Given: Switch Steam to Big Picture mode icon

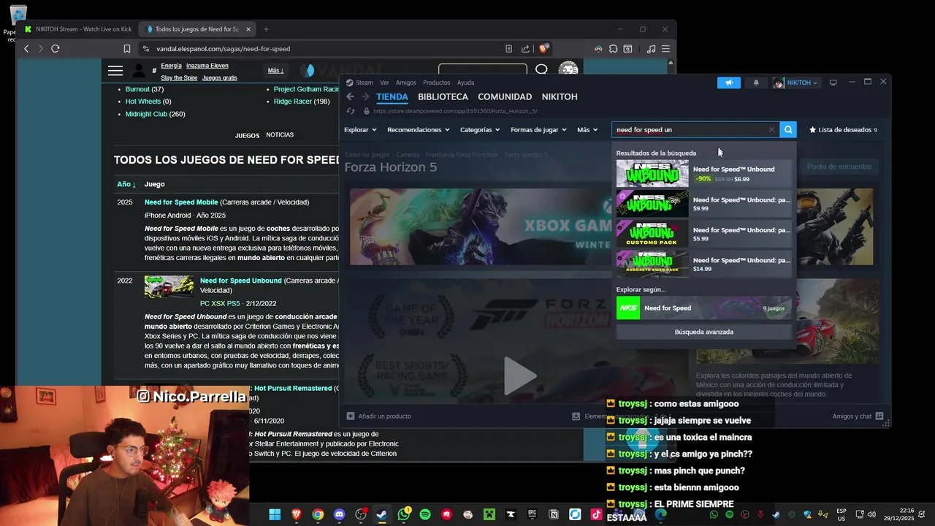Looking at the screenshot, I should 833,83.
